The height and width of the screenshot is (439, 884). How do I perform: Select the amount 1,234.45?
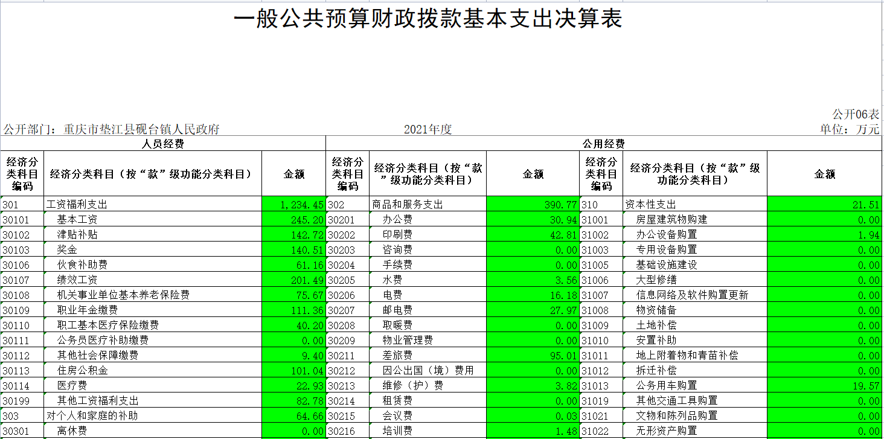[x=294, y=204]
